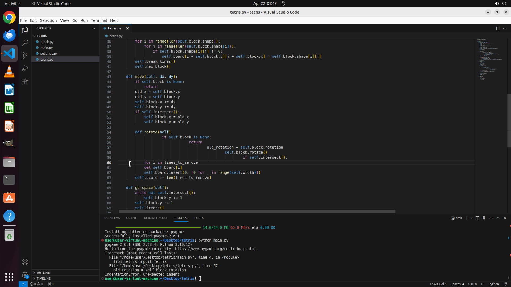This screenshot has width=511, height=287.
Task: Click the Split Editor Right icon
Action: [x=498, y=28]
